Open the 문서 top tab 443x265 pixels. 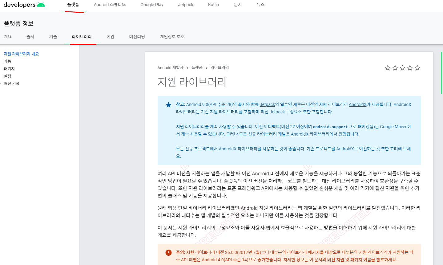[238, 5]
